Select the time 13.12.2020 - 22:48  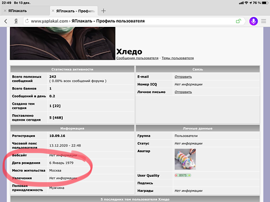65,145
